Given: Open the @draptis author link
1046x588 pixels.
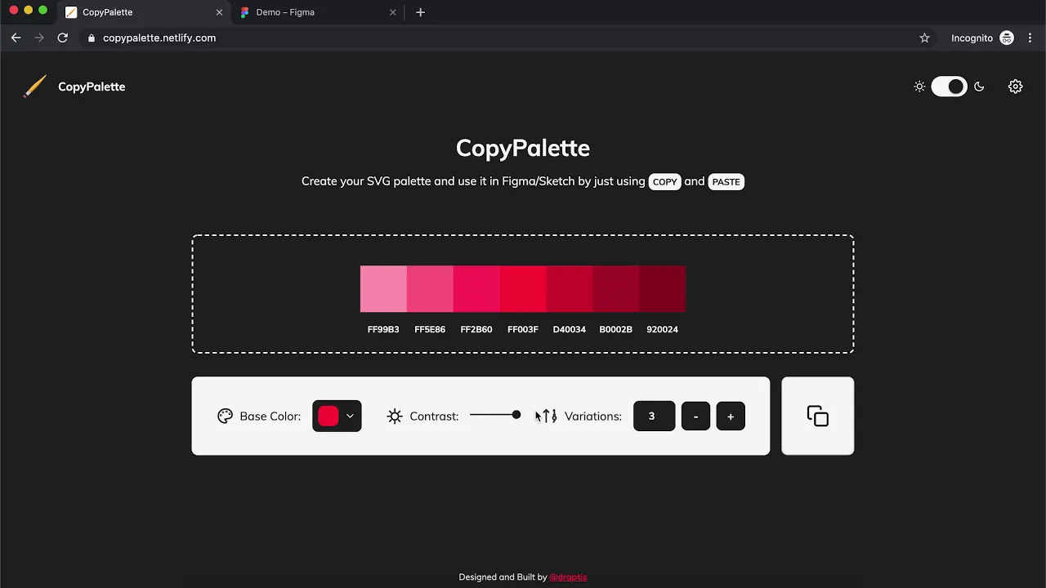Looking at the screenshot, I should coord(568,577).
